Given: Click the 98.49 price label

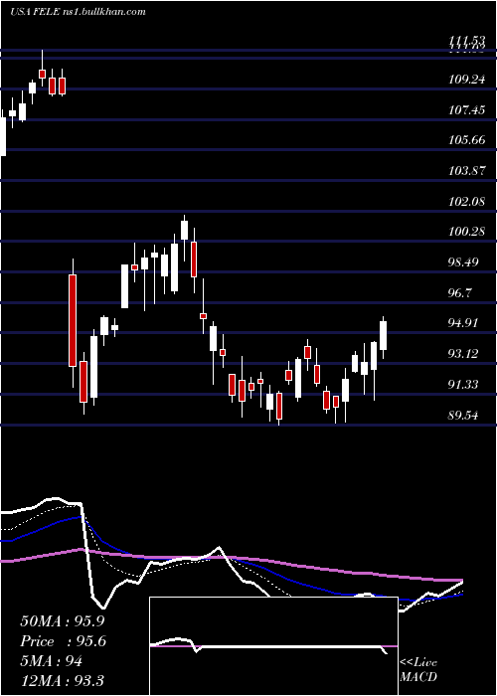Looking at the screenshot, I should (464, 262).
